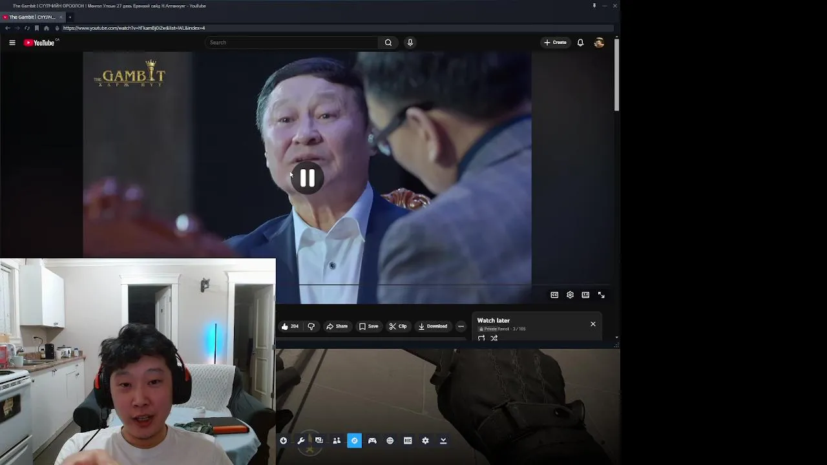The height and width of the screenshot is (465, 827).
Task: Open the overlay wrench tools icon
Action: tap(301, 440)
